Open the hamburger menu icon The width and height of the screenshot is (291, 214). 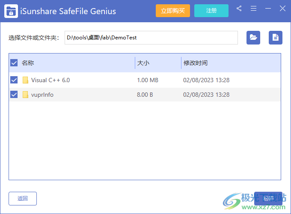(x=253, y=9)
